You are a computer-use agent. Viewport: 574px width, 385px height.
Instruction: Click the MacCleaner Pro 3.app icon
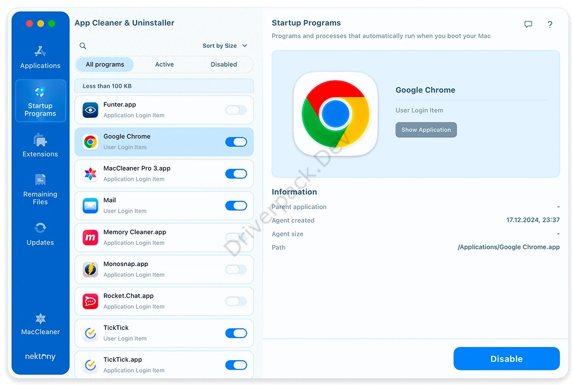[x=90, y=174]
